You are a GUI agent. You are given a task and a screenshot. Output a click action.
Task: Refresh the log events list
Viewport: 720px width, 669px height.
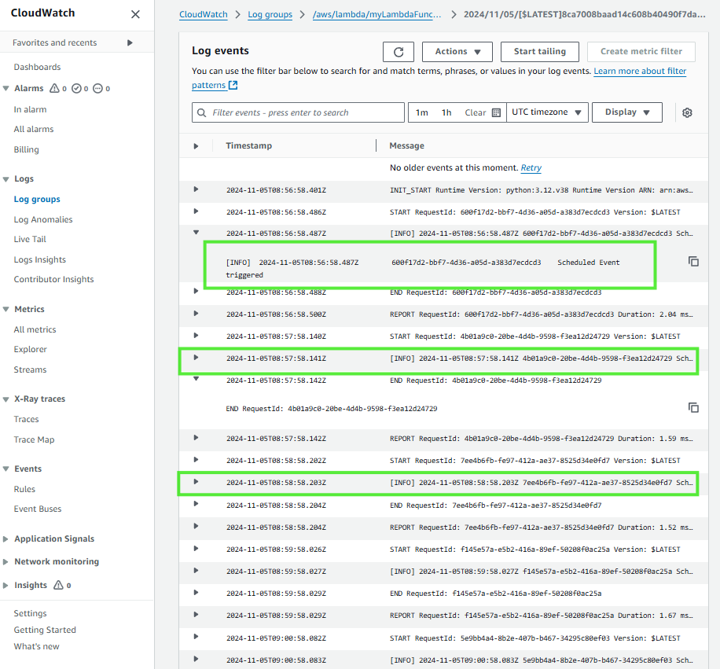point(398,51)
